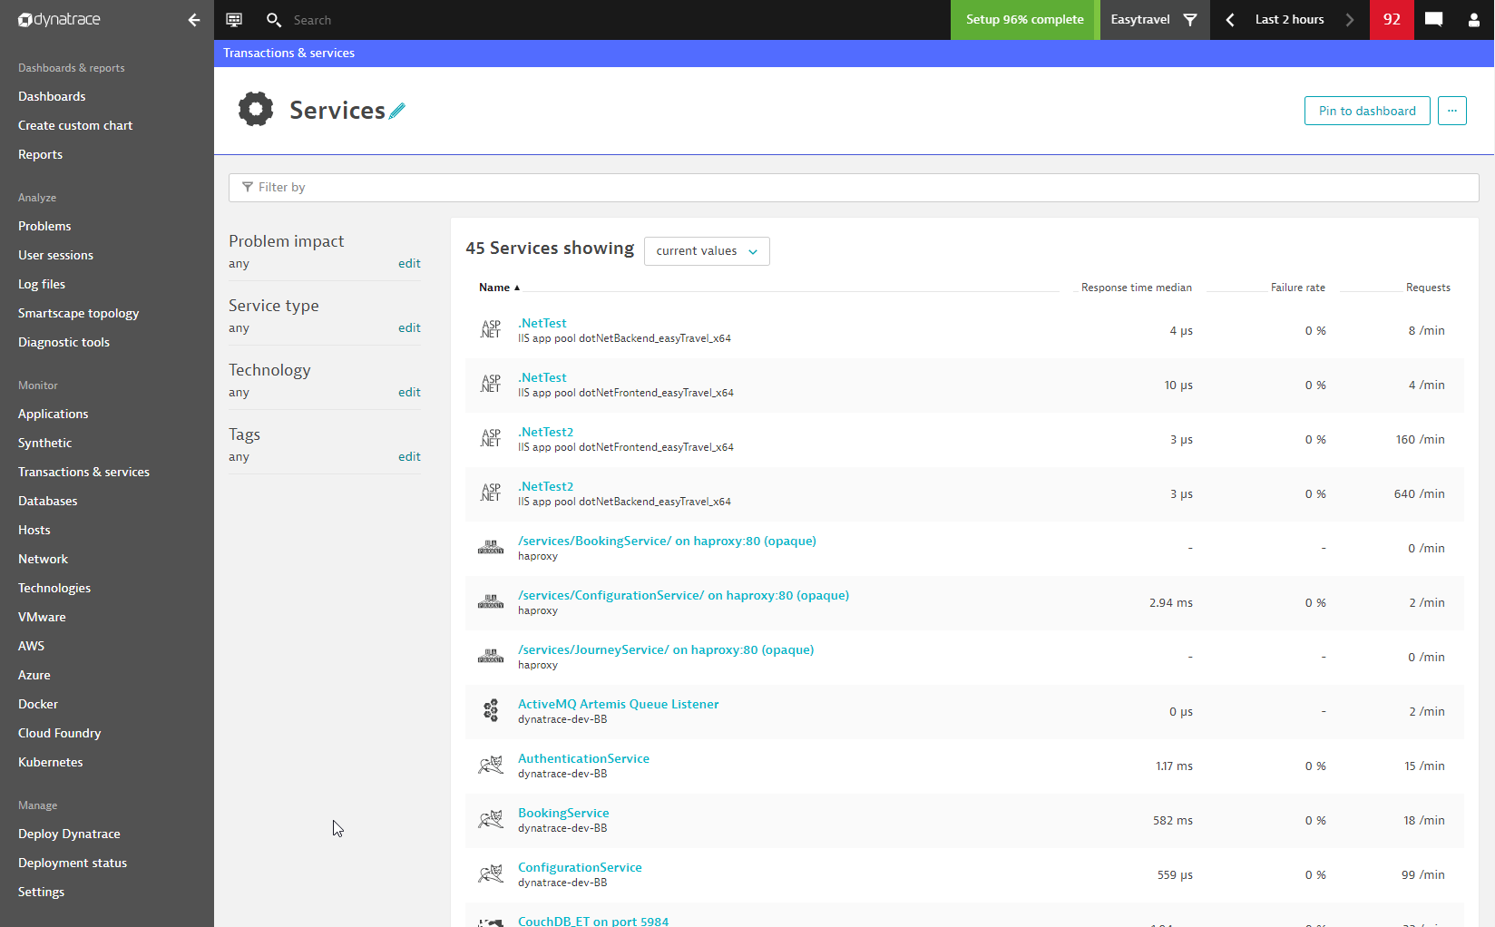Screen dimensions: 1495x927
Task: Open Kubernetes in sidebar
Action: (50, 762)
